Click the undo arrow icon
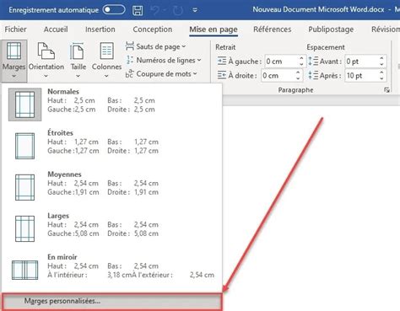The image size is (400, 311). (x=155, y=10)
